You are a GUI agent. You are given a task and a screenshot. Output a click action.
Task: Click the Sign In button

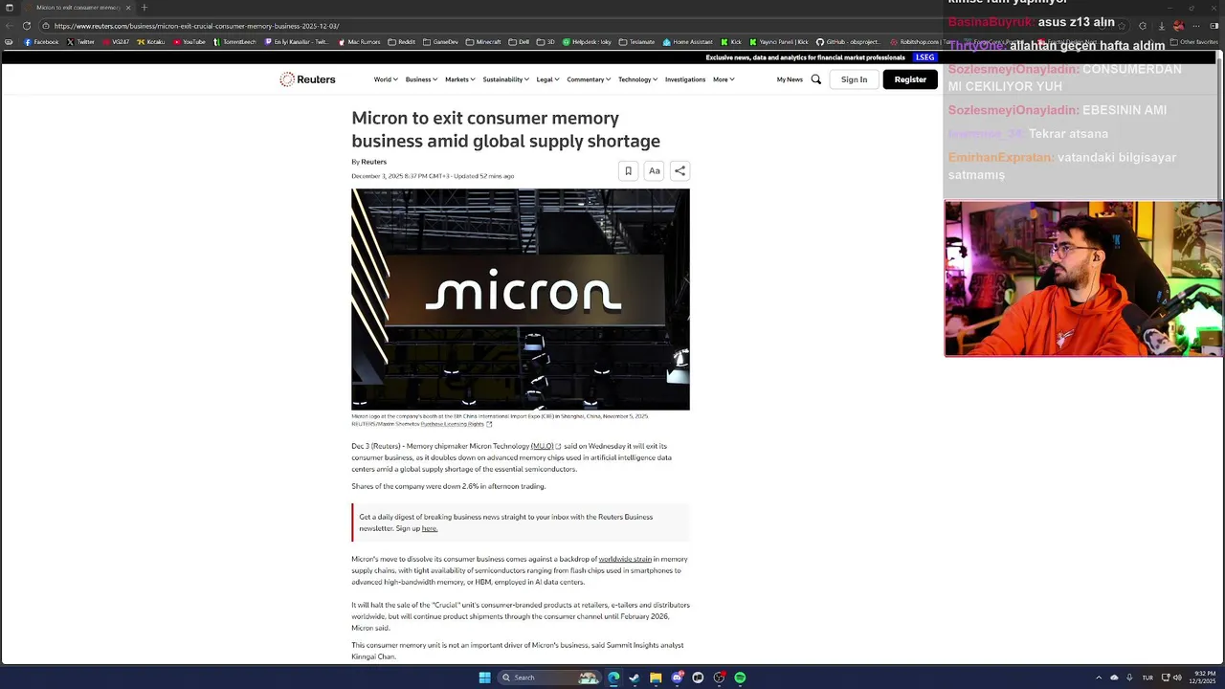coord(854,79)
